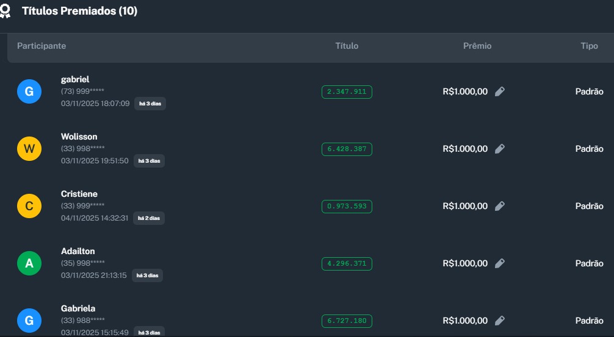Edit prize for gabriel's title
This screenshot has width=614, height=337.
[x=499, y=91]
